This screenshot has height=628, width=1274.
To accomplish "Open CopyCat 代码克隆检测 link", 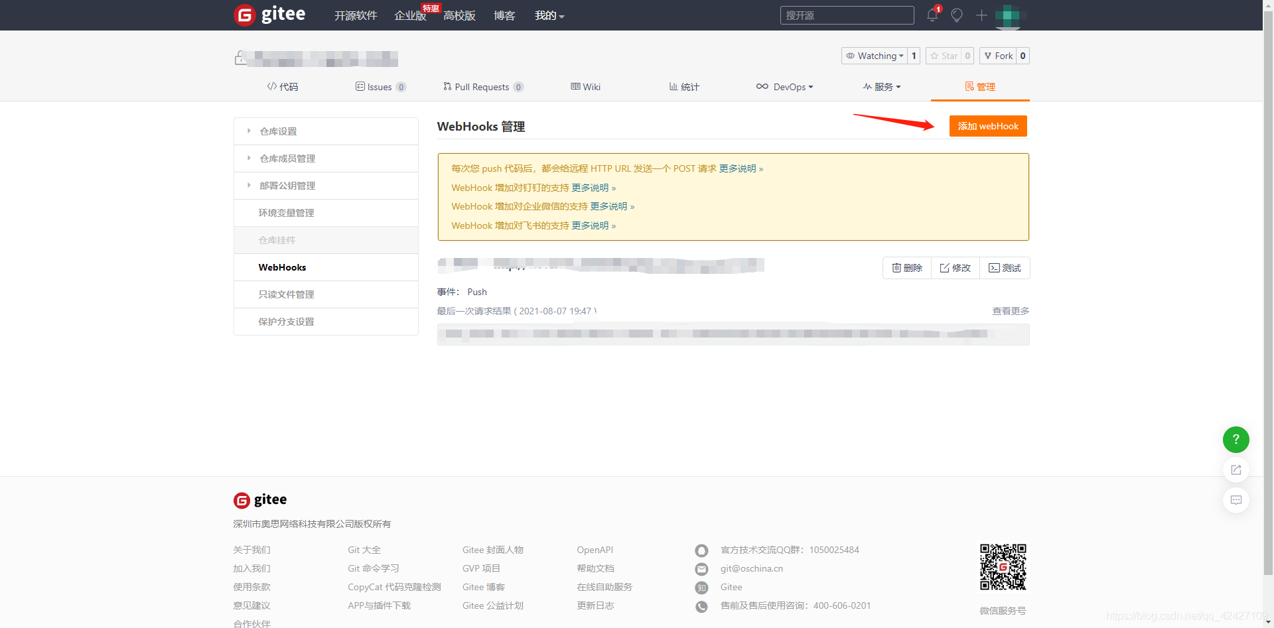I will pyautogui.click(x=394, y=587).
